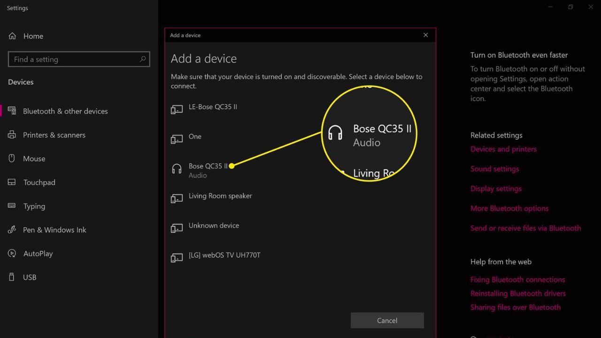This screenshot has height=338, width=601.
Task: Open Devices and printers link
Action: point(503,149)
